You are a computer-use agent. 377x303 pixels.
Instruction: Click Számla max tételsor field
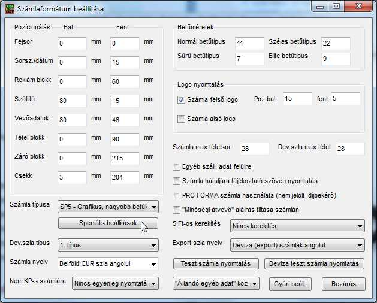[x=254, y=149]
